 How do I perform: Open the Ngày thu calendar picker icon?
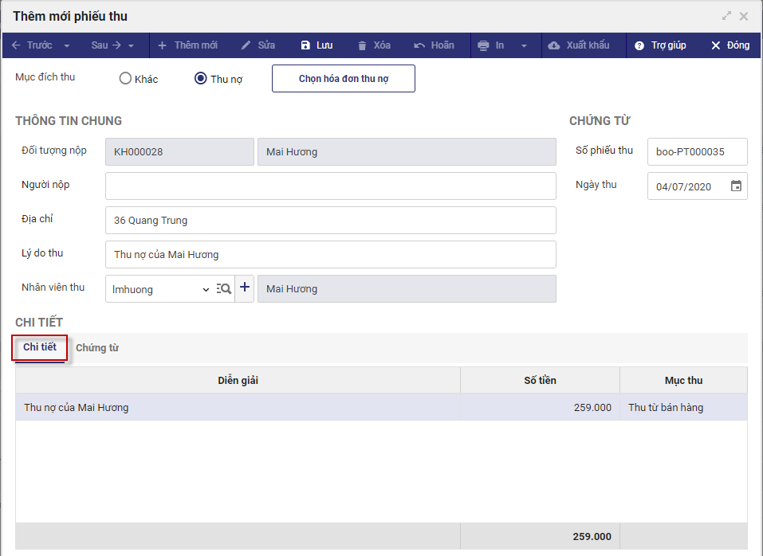tap(736, 186)
